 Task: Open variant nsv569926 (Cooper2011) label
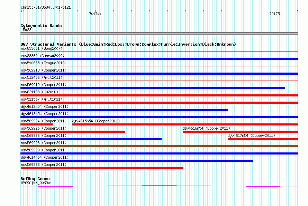click(44, 135)
